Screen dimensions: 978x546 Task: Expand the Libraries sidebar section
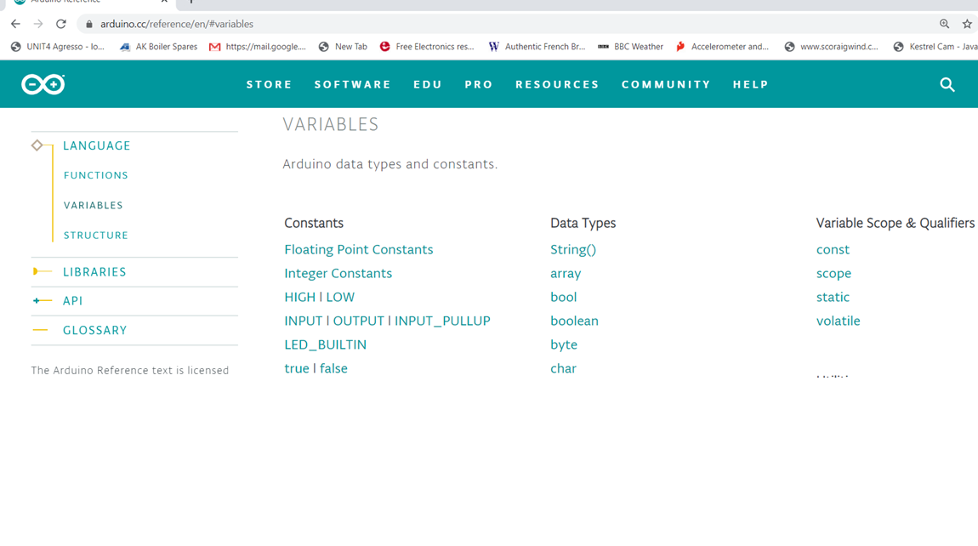pyautogui.click(x=94, y=272)
